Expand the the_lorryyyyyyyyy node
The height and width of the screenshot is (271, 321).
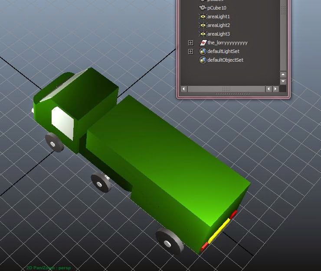tap(190, 43)
